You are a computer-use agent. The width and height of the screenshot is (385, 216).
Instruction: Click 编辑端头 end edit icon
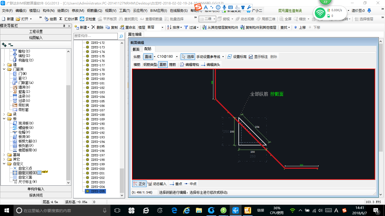(x=203, y=64)
